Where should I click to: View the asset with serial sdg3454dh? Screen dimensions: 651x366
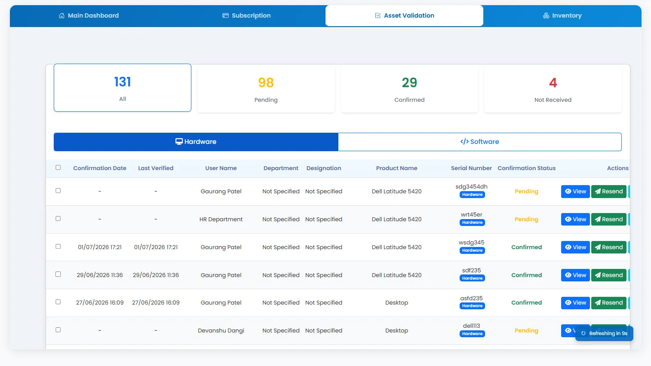[575, 192]
